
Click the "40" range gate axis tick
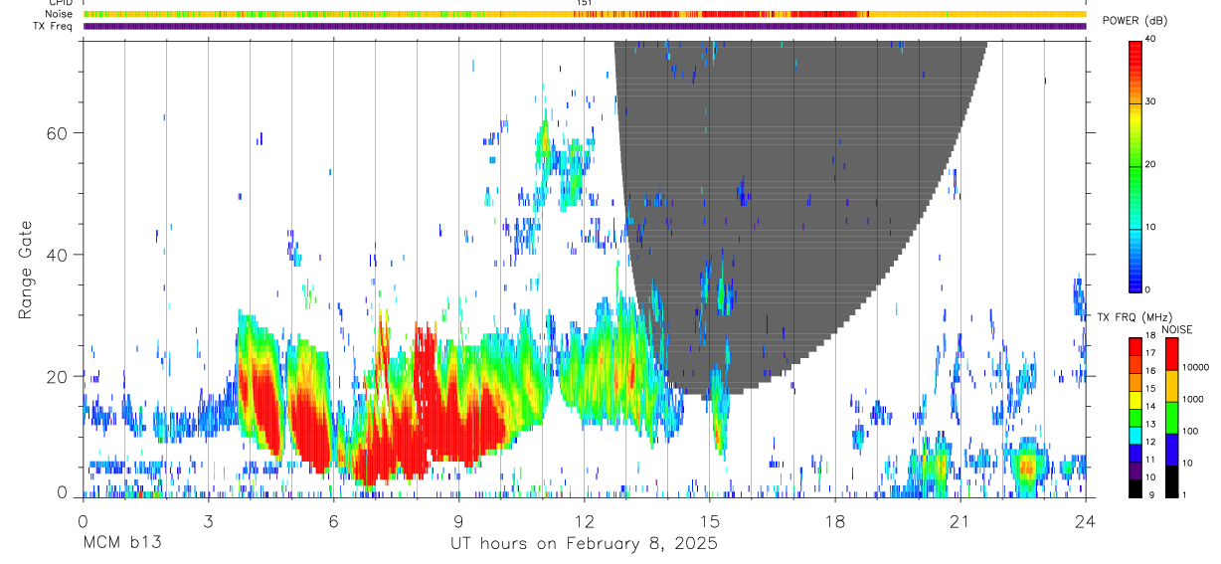pyautogui.click(x=59, y=256)
